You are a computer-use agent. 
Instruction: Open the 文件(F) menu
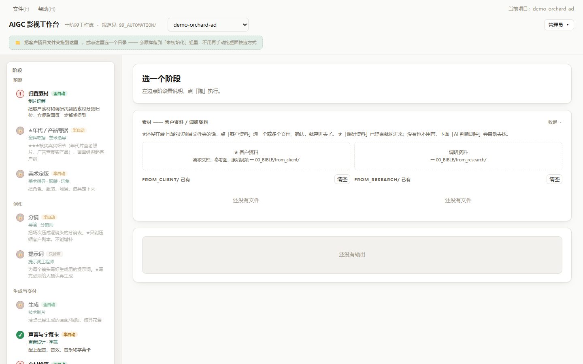point(21,9)
